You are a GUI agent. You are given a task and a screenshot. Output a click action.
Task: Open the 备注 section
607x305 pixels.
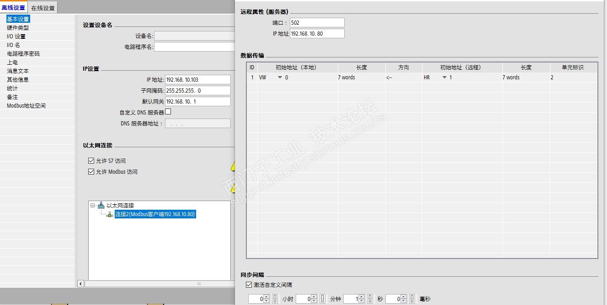pos(12,97)
